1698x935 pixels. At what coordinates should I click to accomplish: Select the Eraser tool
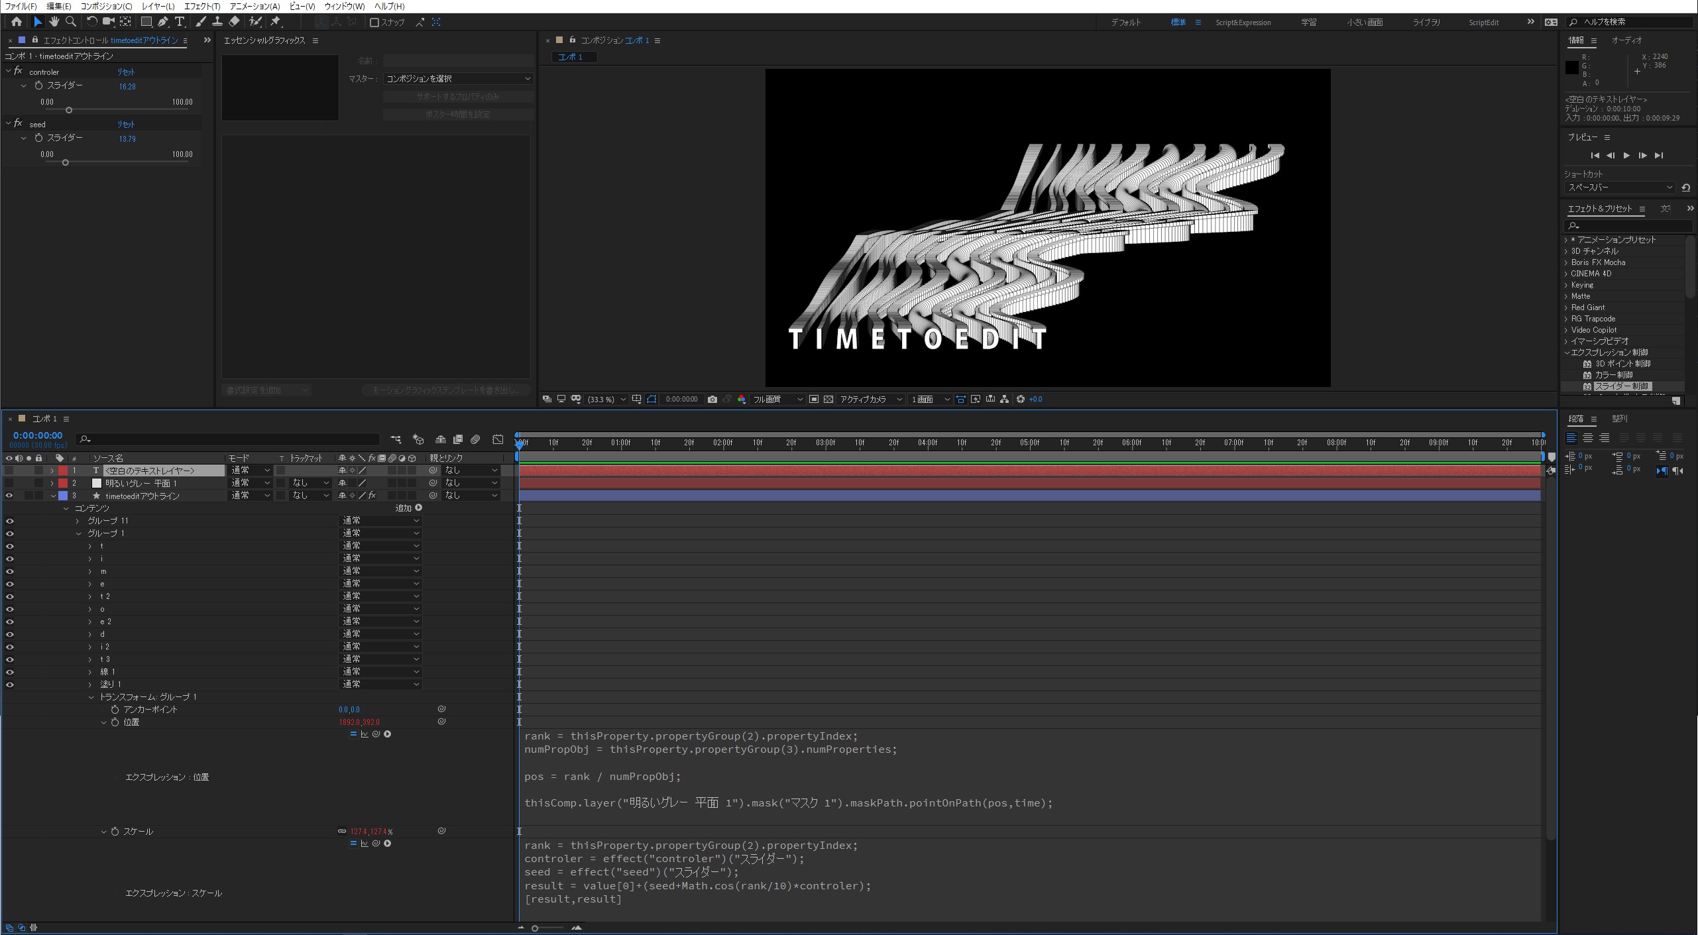tap(234, 22)
